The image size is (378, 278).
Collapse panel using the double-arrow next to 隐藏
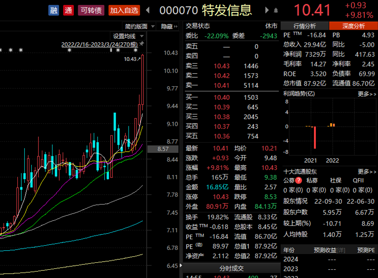(x=176, y=27)
